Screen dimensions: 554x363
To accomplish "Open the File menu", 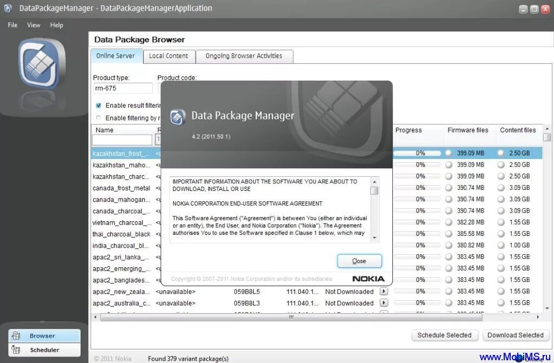I will (x=12, y=25).
